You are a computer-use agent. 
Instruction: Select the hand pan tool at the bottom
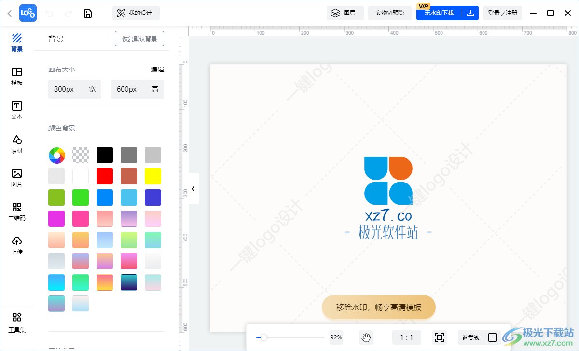(366, 337)
